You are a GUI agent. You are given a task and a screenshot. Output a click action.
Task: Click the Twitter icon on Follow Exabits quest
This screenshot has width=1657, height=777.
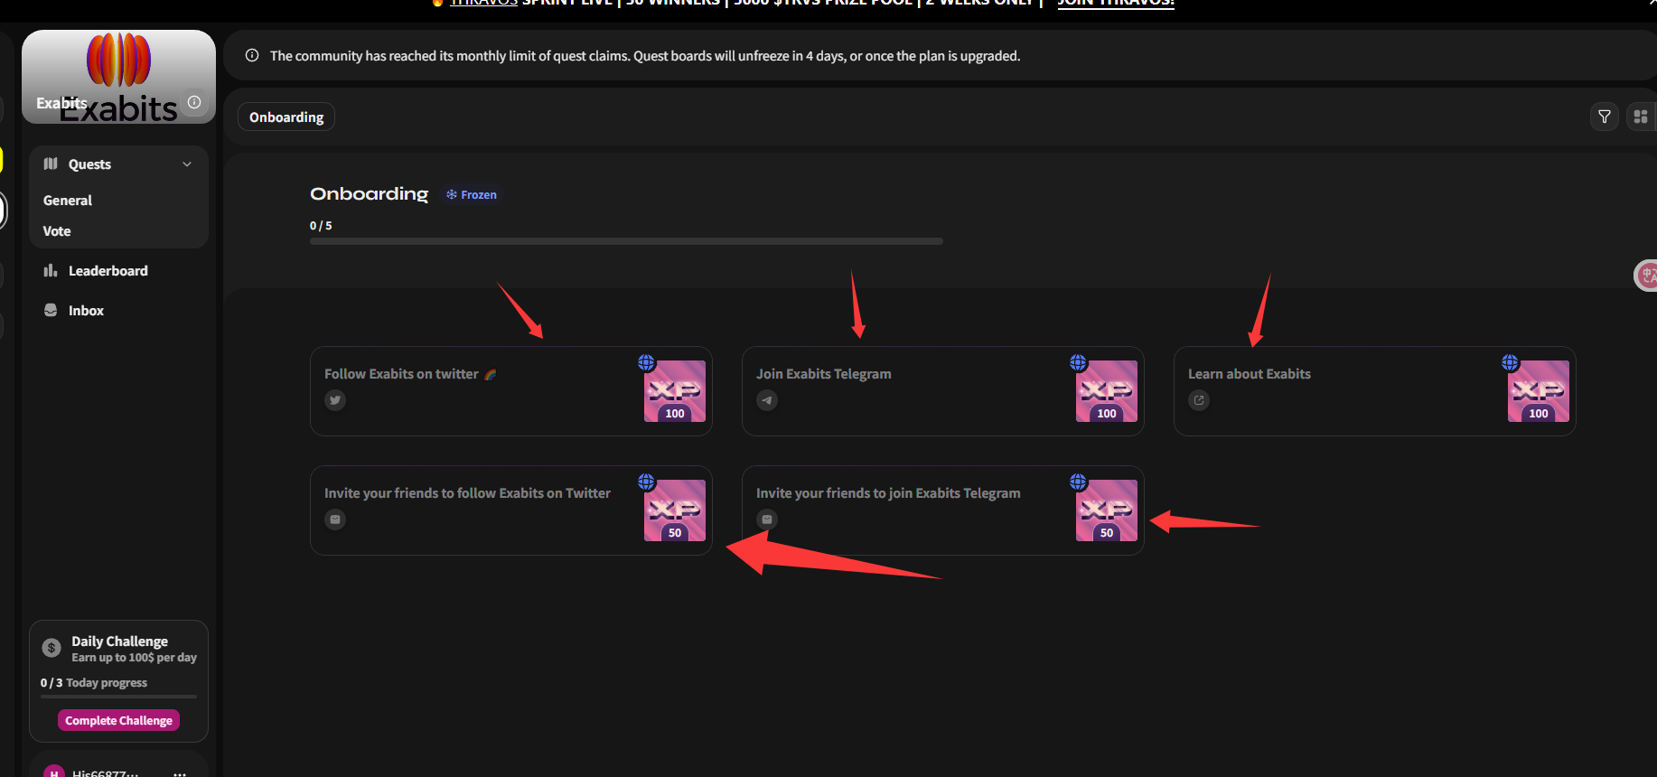(x=335, y=400)
